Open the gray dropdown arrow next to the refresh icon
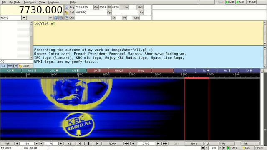The width and height of the screenshot is (267, 150). [x=50, y=17]
